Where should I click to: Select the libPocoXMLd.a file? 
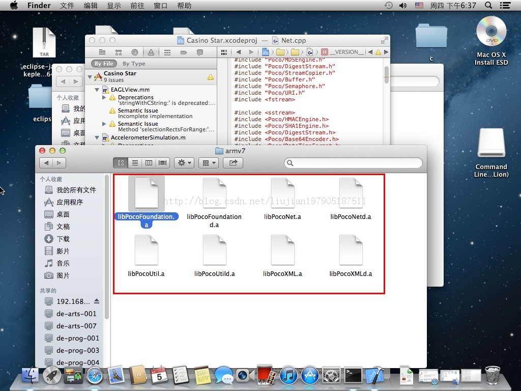click(x=351, y=256)
